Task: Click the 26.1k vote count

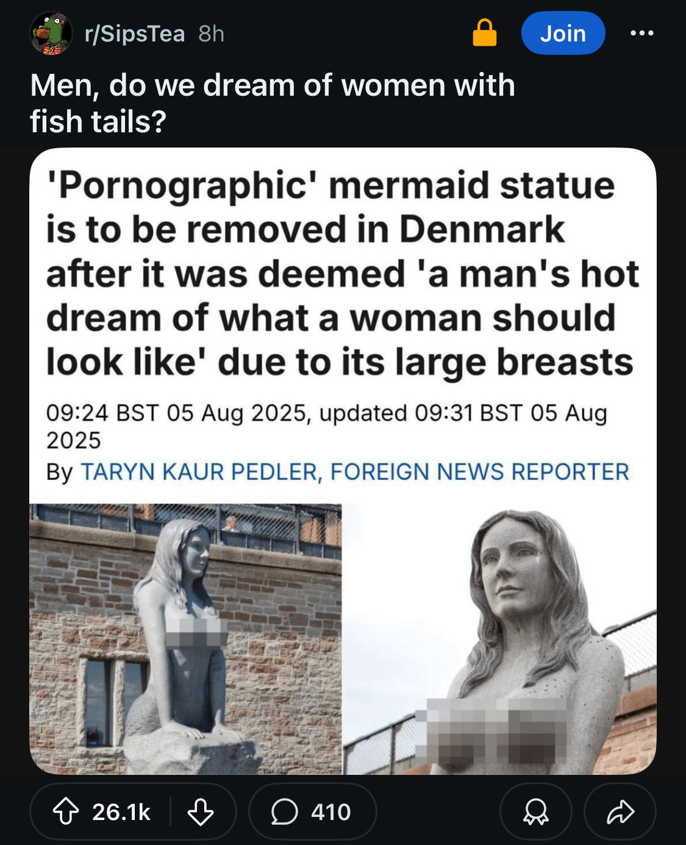Action: tap(121, 812)
